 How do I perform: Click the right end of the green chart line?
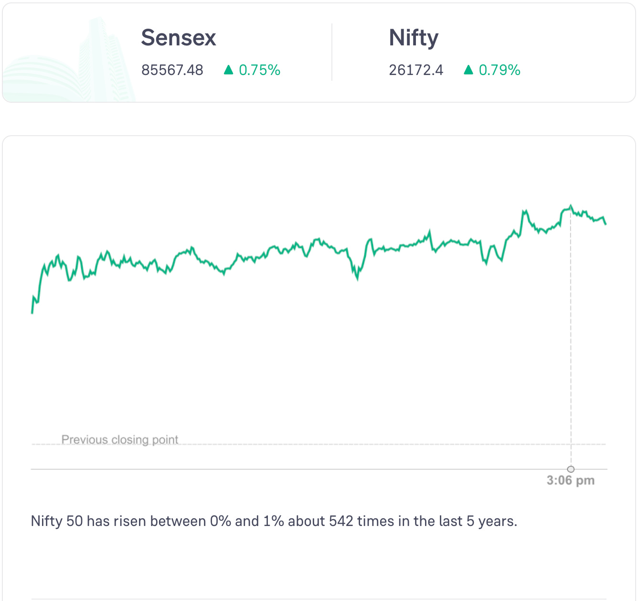(606, 224)
